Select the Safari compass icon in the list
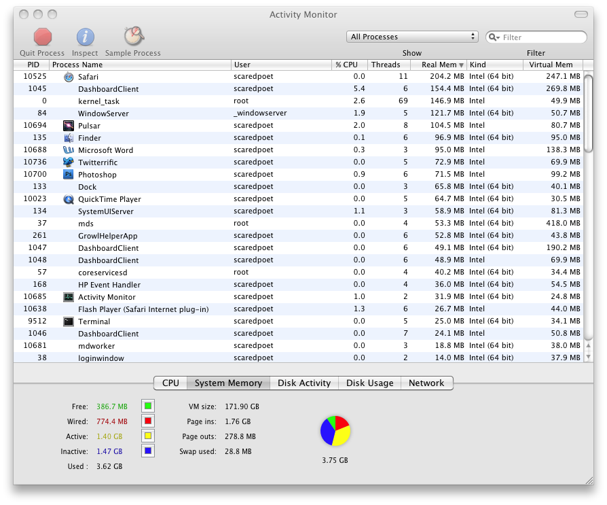 [69, 77]
